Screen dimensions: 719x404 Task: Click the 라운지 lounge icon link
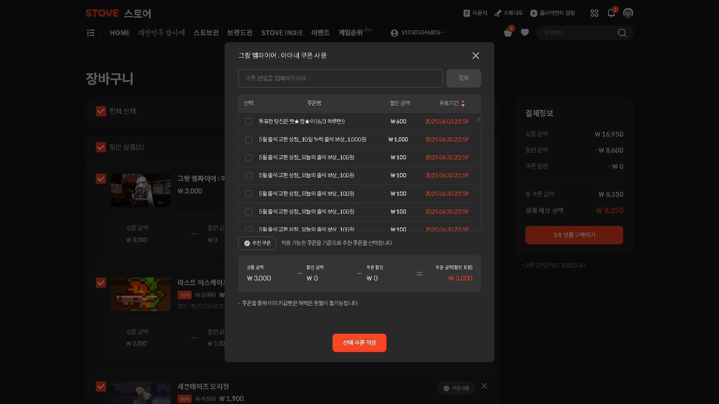click(x=475, y=13)
